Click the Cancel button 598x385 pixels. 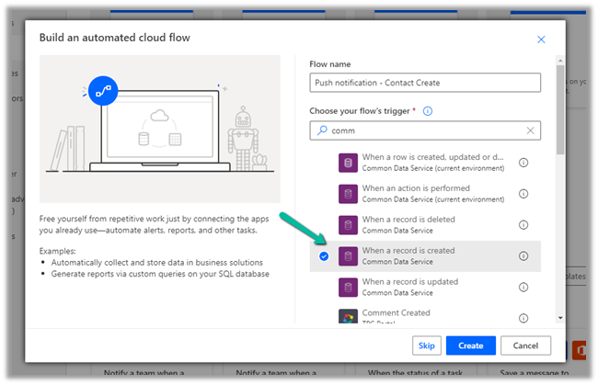point(526,345)
